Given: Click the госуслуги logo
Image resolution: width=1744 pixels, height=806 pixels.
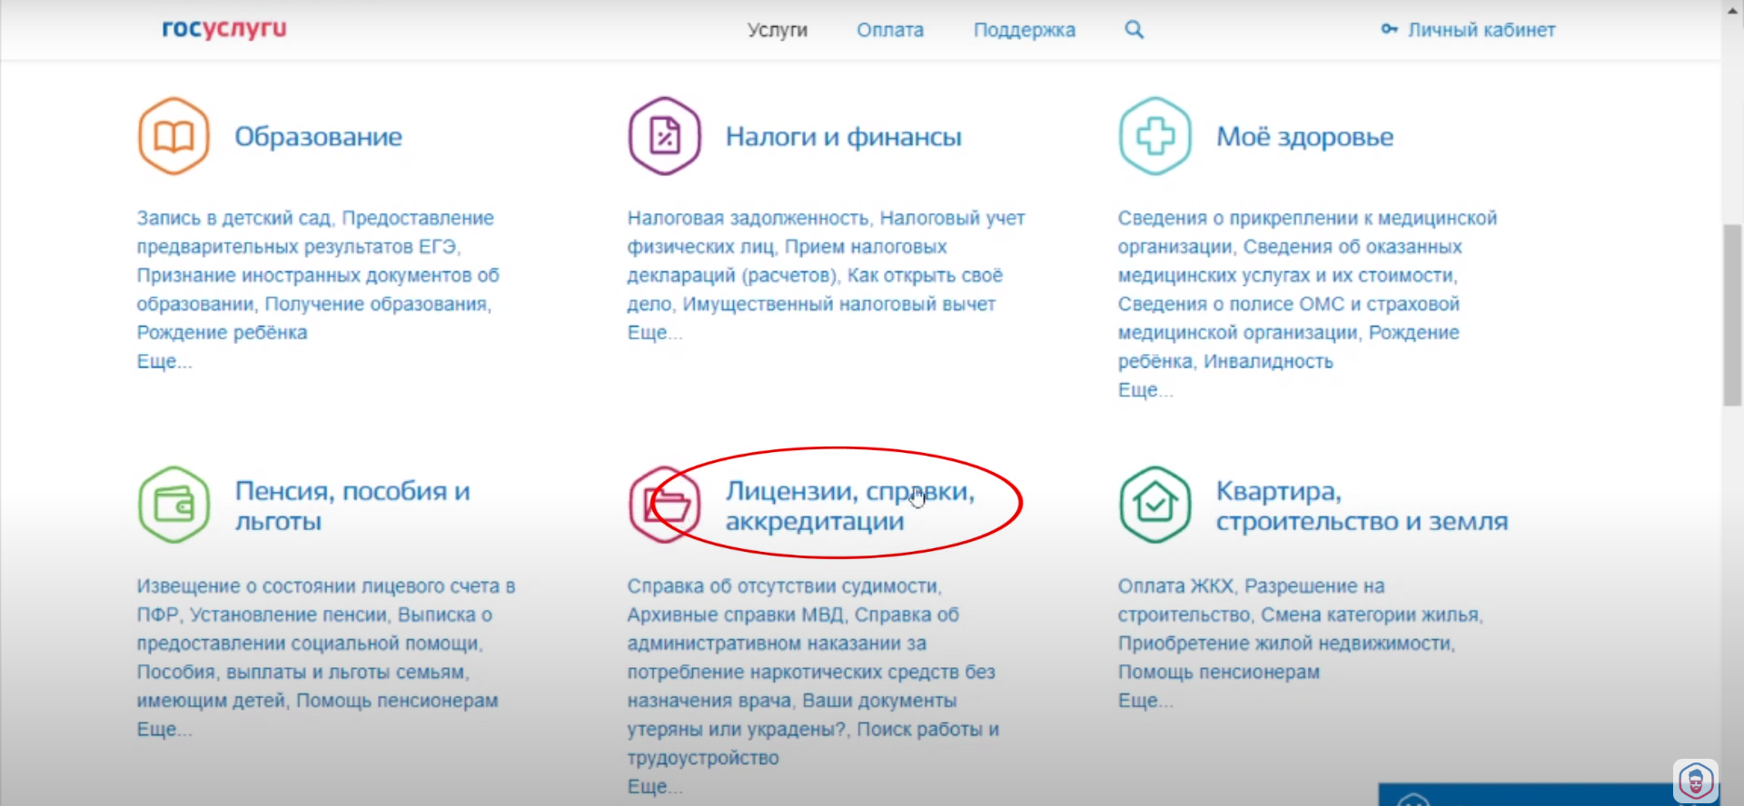Looking at the screenshot, I should [223, 29].
